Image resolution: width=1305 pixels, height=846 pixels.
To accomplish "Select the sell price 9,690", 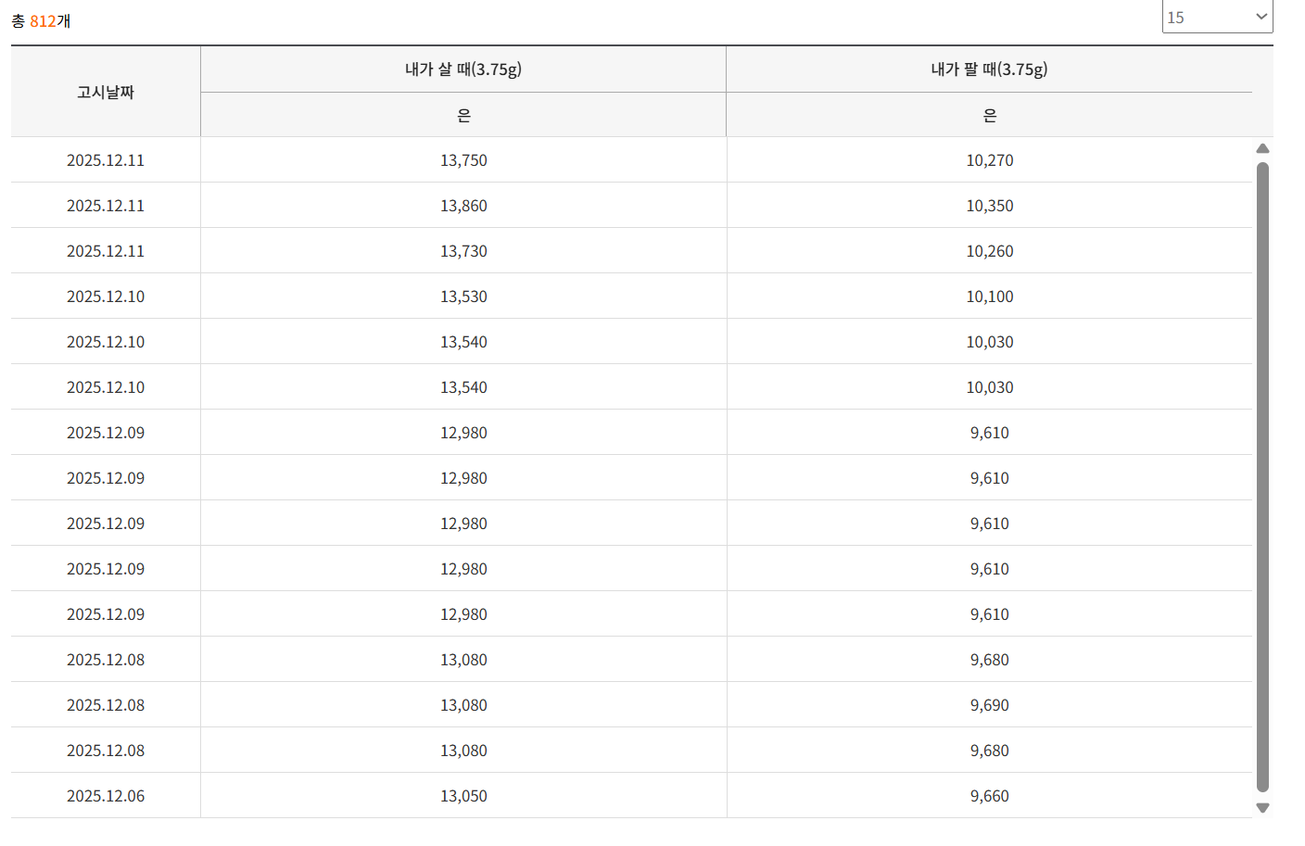I will click(990, 705).
